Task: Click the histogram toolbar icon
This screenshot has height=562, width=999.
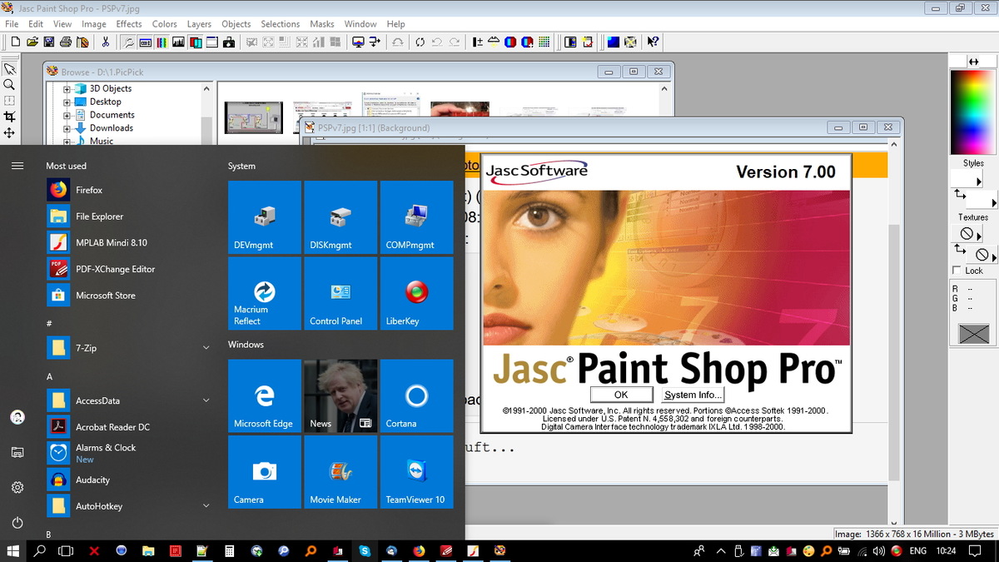Action: point(177,42)
